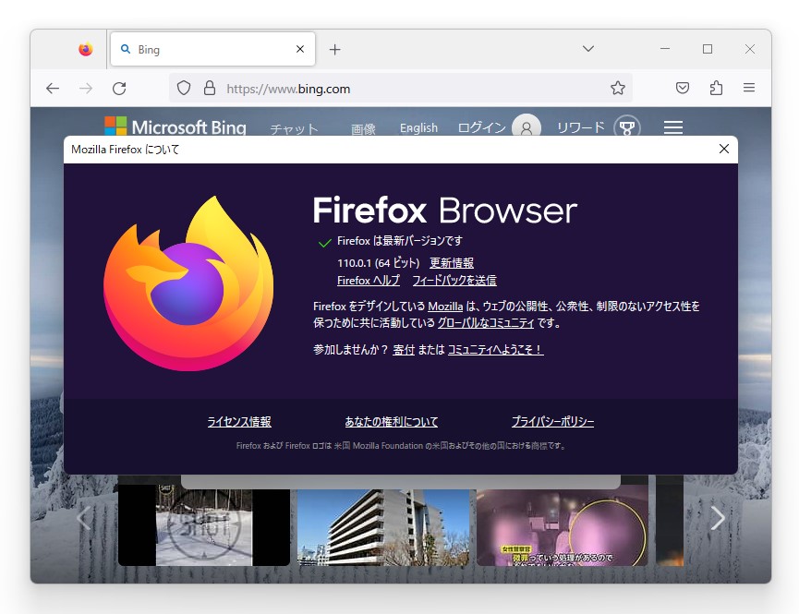
Task: Open the tracking protection shield panel
Action: click(x=184, y=88)
